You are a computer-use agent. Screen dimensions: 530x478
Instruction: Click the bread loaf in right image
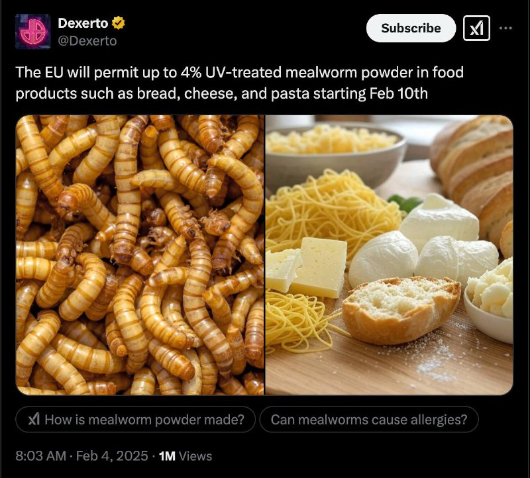[473, 175]
